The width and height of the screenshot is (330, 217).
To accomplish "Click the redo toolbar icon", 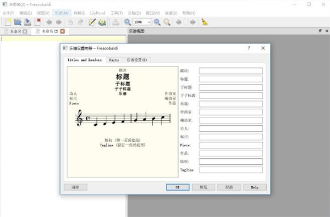I will click(x=80, y=22).
